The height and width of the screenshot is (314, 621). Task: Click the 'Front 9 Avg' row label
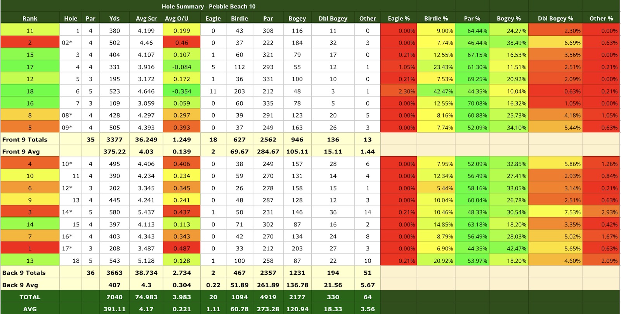(x=21, y=152)
